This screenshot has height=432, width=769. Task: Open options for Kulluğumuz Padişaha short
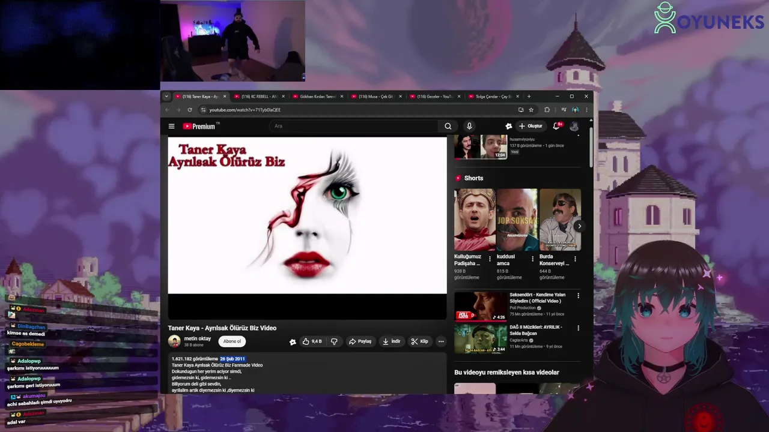click(490, 259)
